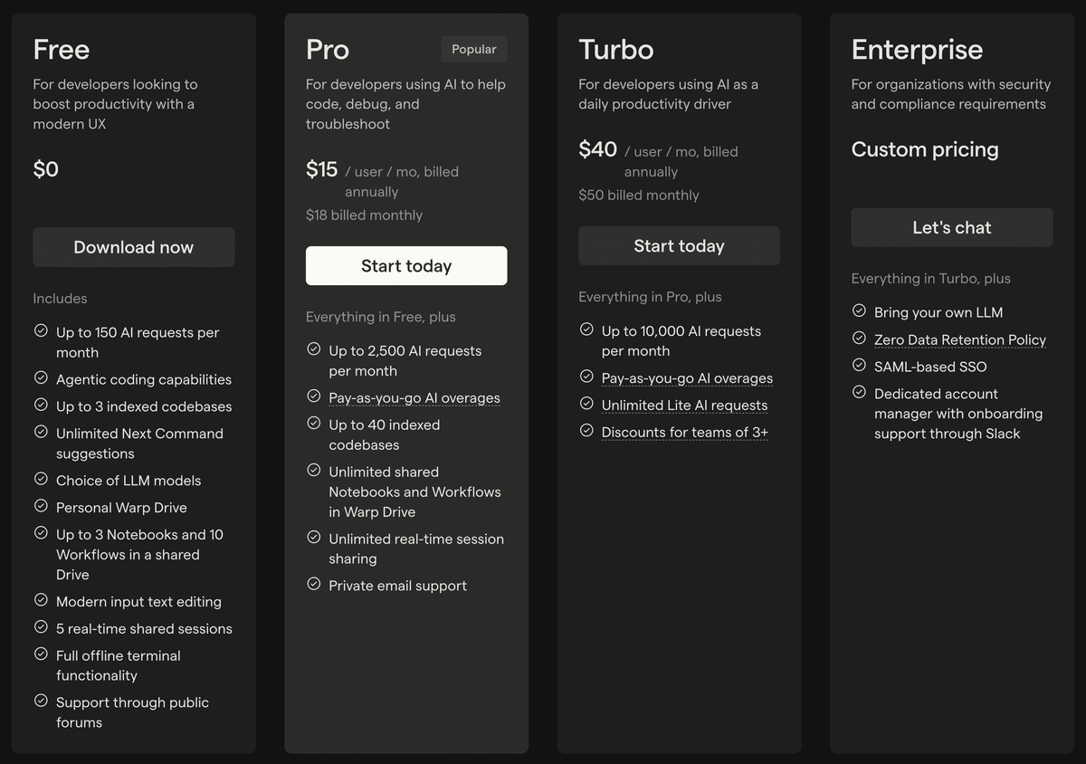Open Pay-as-you-go AI overages link under Turbo

[687, 378]
